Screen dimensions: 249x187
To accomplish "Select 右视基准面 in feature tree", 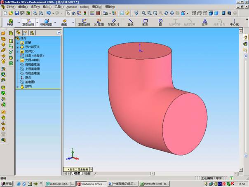I will pyautogui.click(x=30, y=73).
